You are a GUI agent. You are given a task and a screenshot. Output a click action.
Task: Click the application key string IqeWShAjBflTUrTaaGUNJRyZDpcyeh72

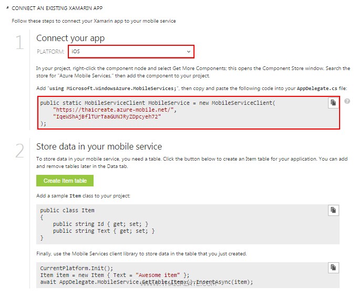(107, 116)
